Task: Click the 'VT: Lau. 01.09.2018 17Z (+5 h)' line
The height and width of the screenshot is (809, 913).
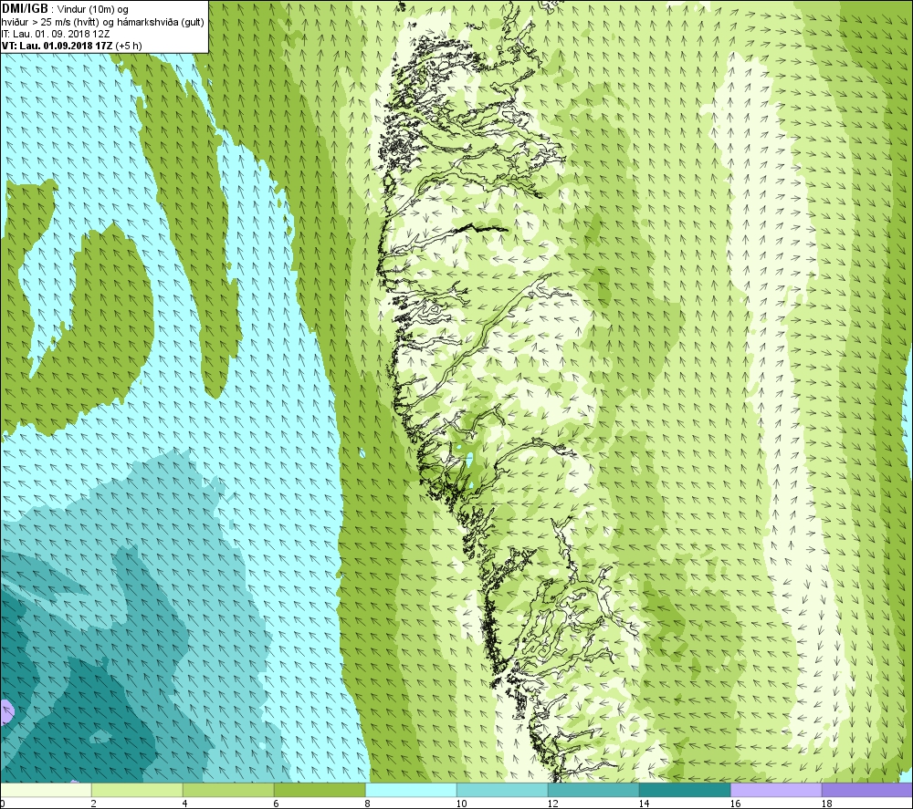Action: tap(71, 46)
